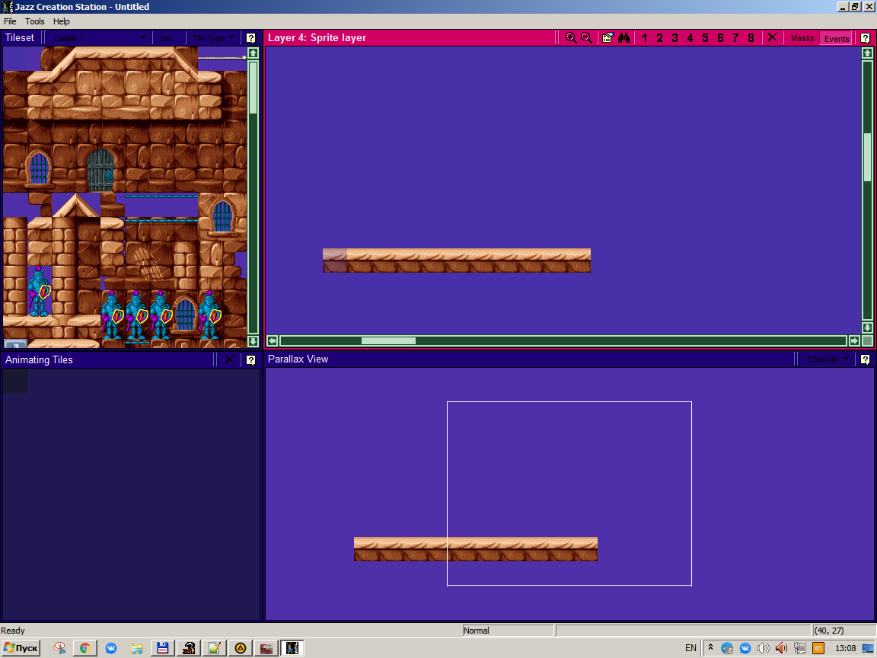This screenshot has height=658, width=877.
Task: Click the clock showing 13:08
Action: [x=845, y=648]
